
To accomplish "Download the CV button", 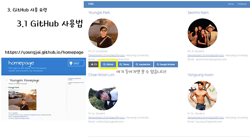I will tap(94, 64).
